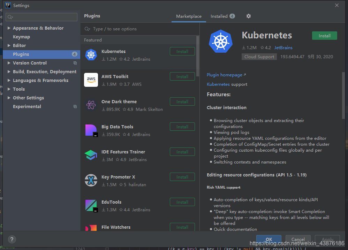Expand the Build, Execution, Deployment node

9,71
